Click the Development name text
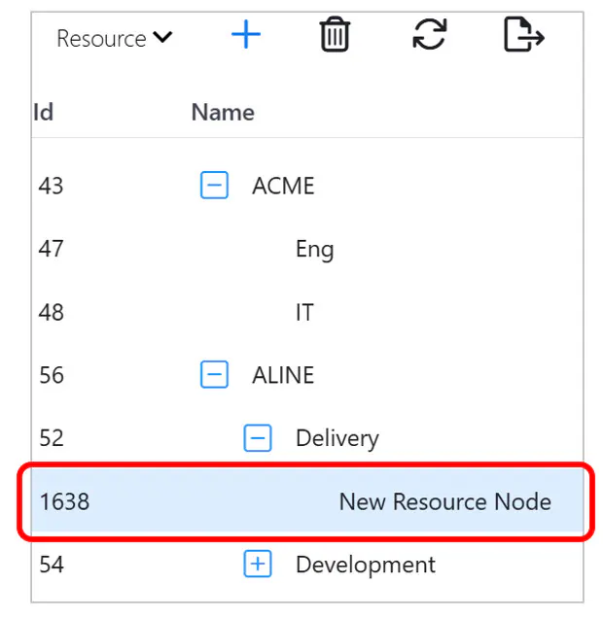 366,566
